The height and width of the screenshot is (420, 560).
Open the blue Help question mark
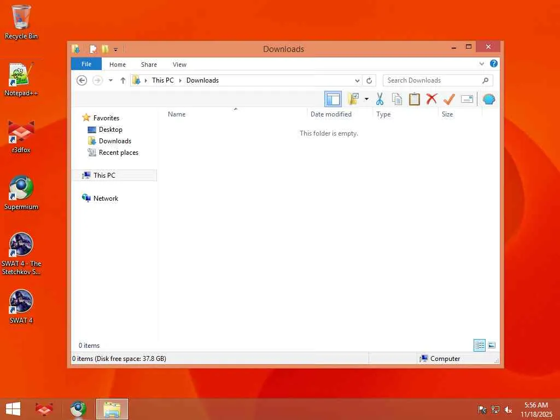click(494, 63)
